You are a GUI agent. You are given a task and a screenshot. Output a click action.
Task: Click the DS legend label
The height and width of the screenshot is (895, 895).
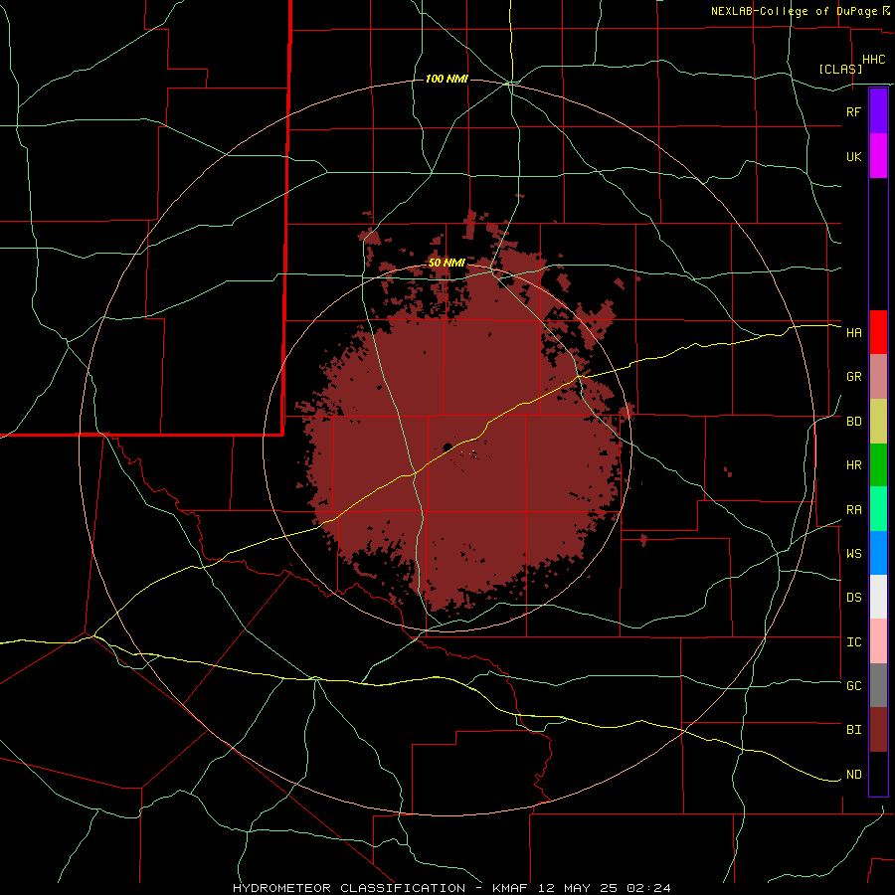(x=853, y=598)
